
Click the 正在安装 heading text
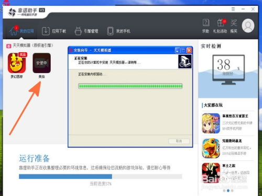[81, 58]
